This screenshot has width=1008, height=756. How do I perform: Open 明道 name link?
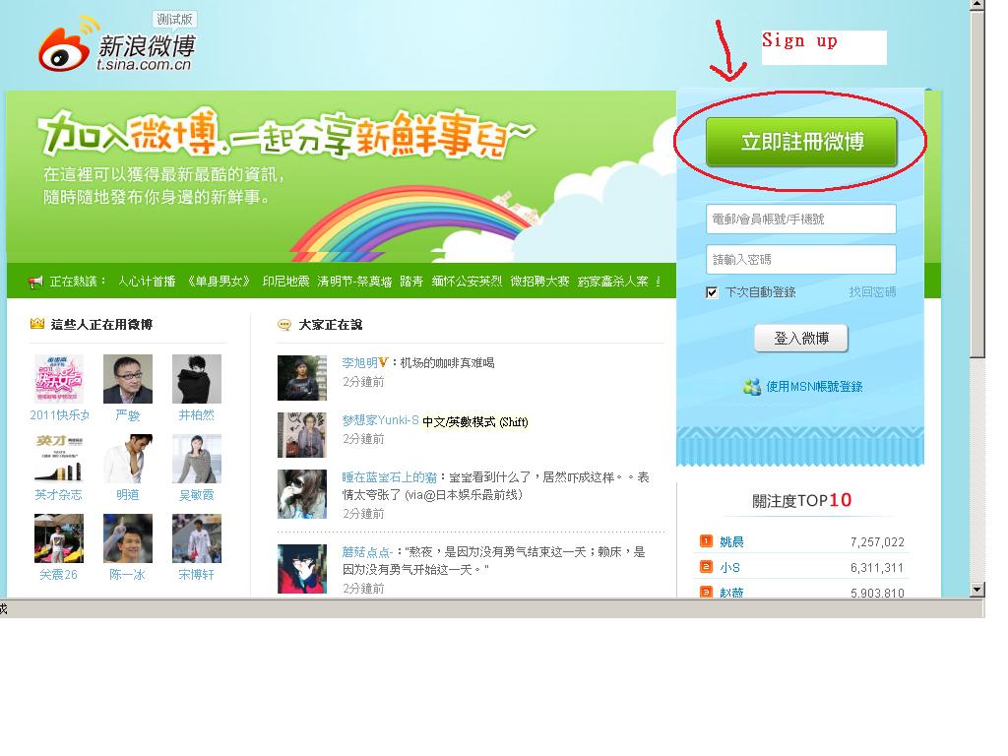point(127,495)
